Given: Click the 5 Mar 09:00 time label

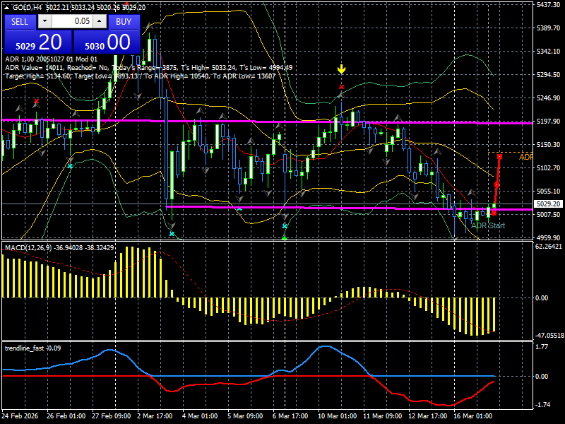Looking at the screenshot, I should [245, 416].
